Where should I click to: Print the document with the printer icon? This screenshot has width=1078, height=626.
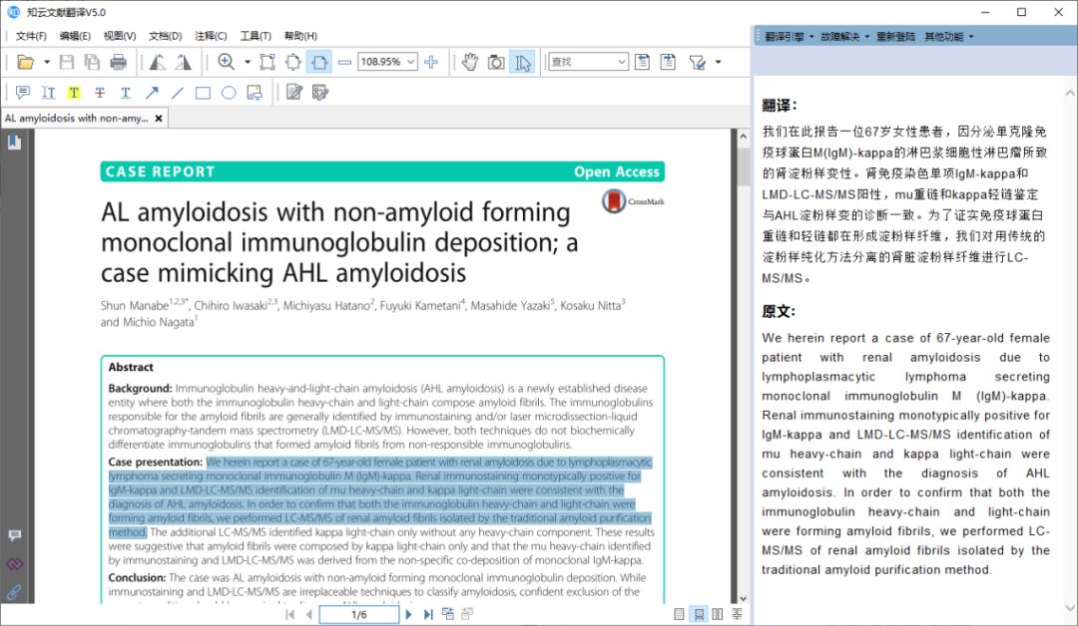[x=118, y=63]
